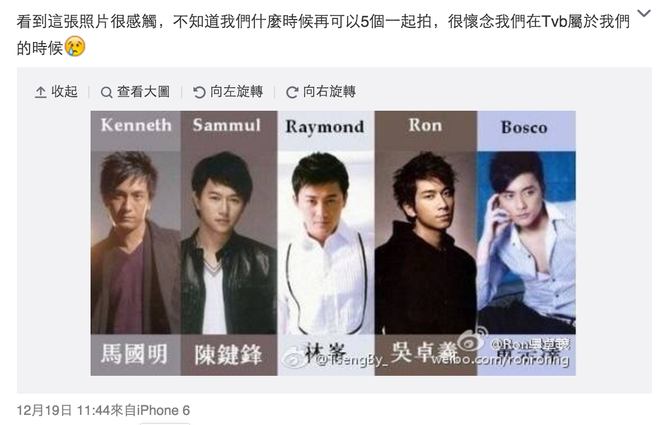The height and width of the screenshot is (425, 663).
Task: Click the magnifier icon for 查看大圖
Action: click(106, 92)
